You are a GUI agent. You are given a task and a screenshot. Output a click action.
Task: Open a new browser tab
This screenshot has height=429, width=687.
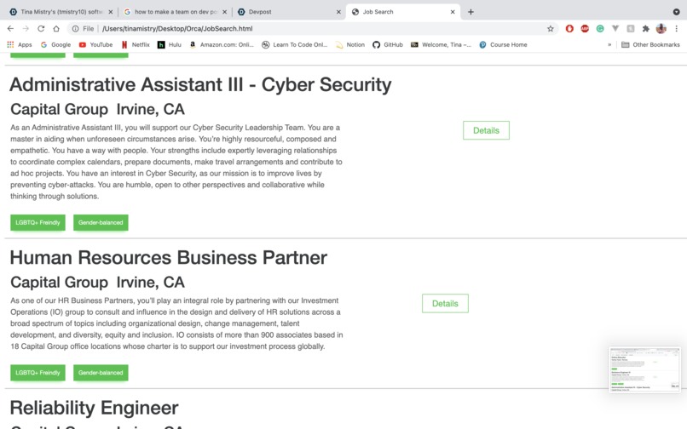[x=471, y=12]
